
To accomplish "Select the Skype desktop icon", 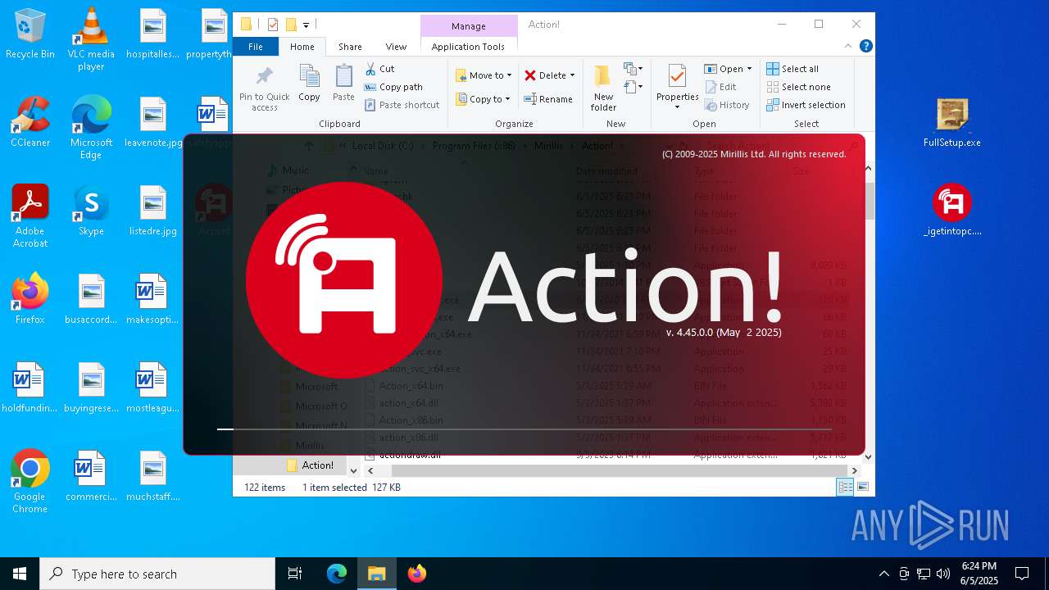I will 91,211.
